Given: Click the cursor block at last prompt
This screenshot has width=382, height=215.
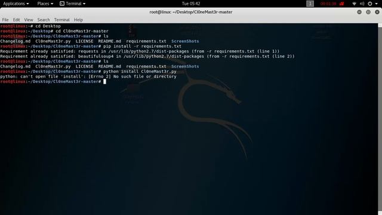Looking at the screenshot, I should click(x=105, y=82).
